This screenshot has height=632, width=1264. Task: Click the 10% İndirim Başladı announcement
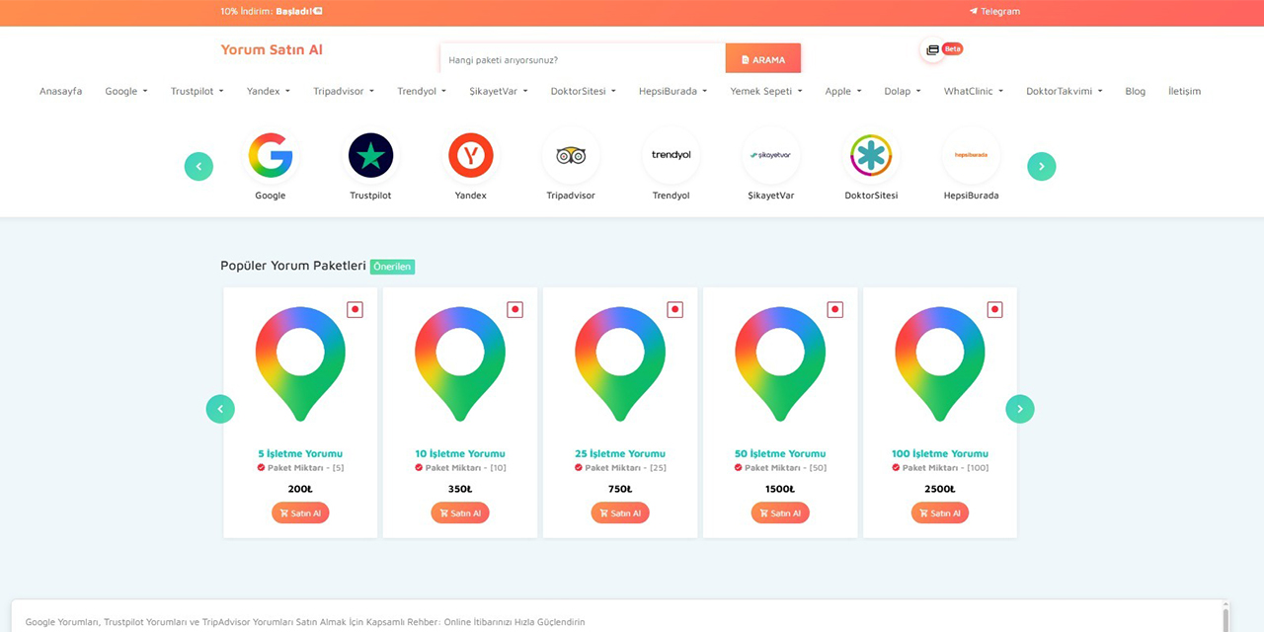(272, 12)
